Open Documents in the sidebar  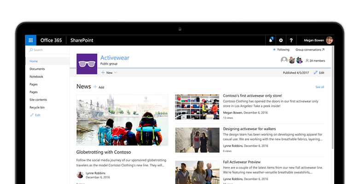(x=37, y=69)
